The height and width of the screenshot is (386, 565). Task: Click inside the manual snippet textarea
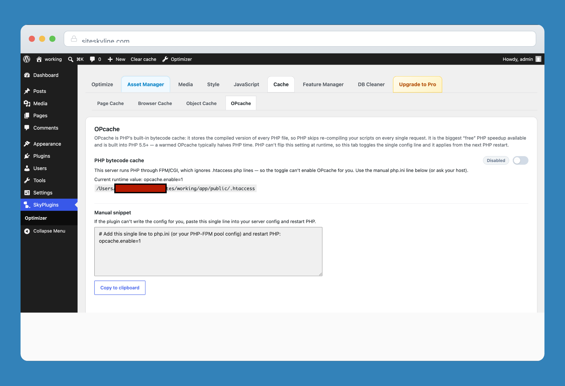(x=208, y=252)
